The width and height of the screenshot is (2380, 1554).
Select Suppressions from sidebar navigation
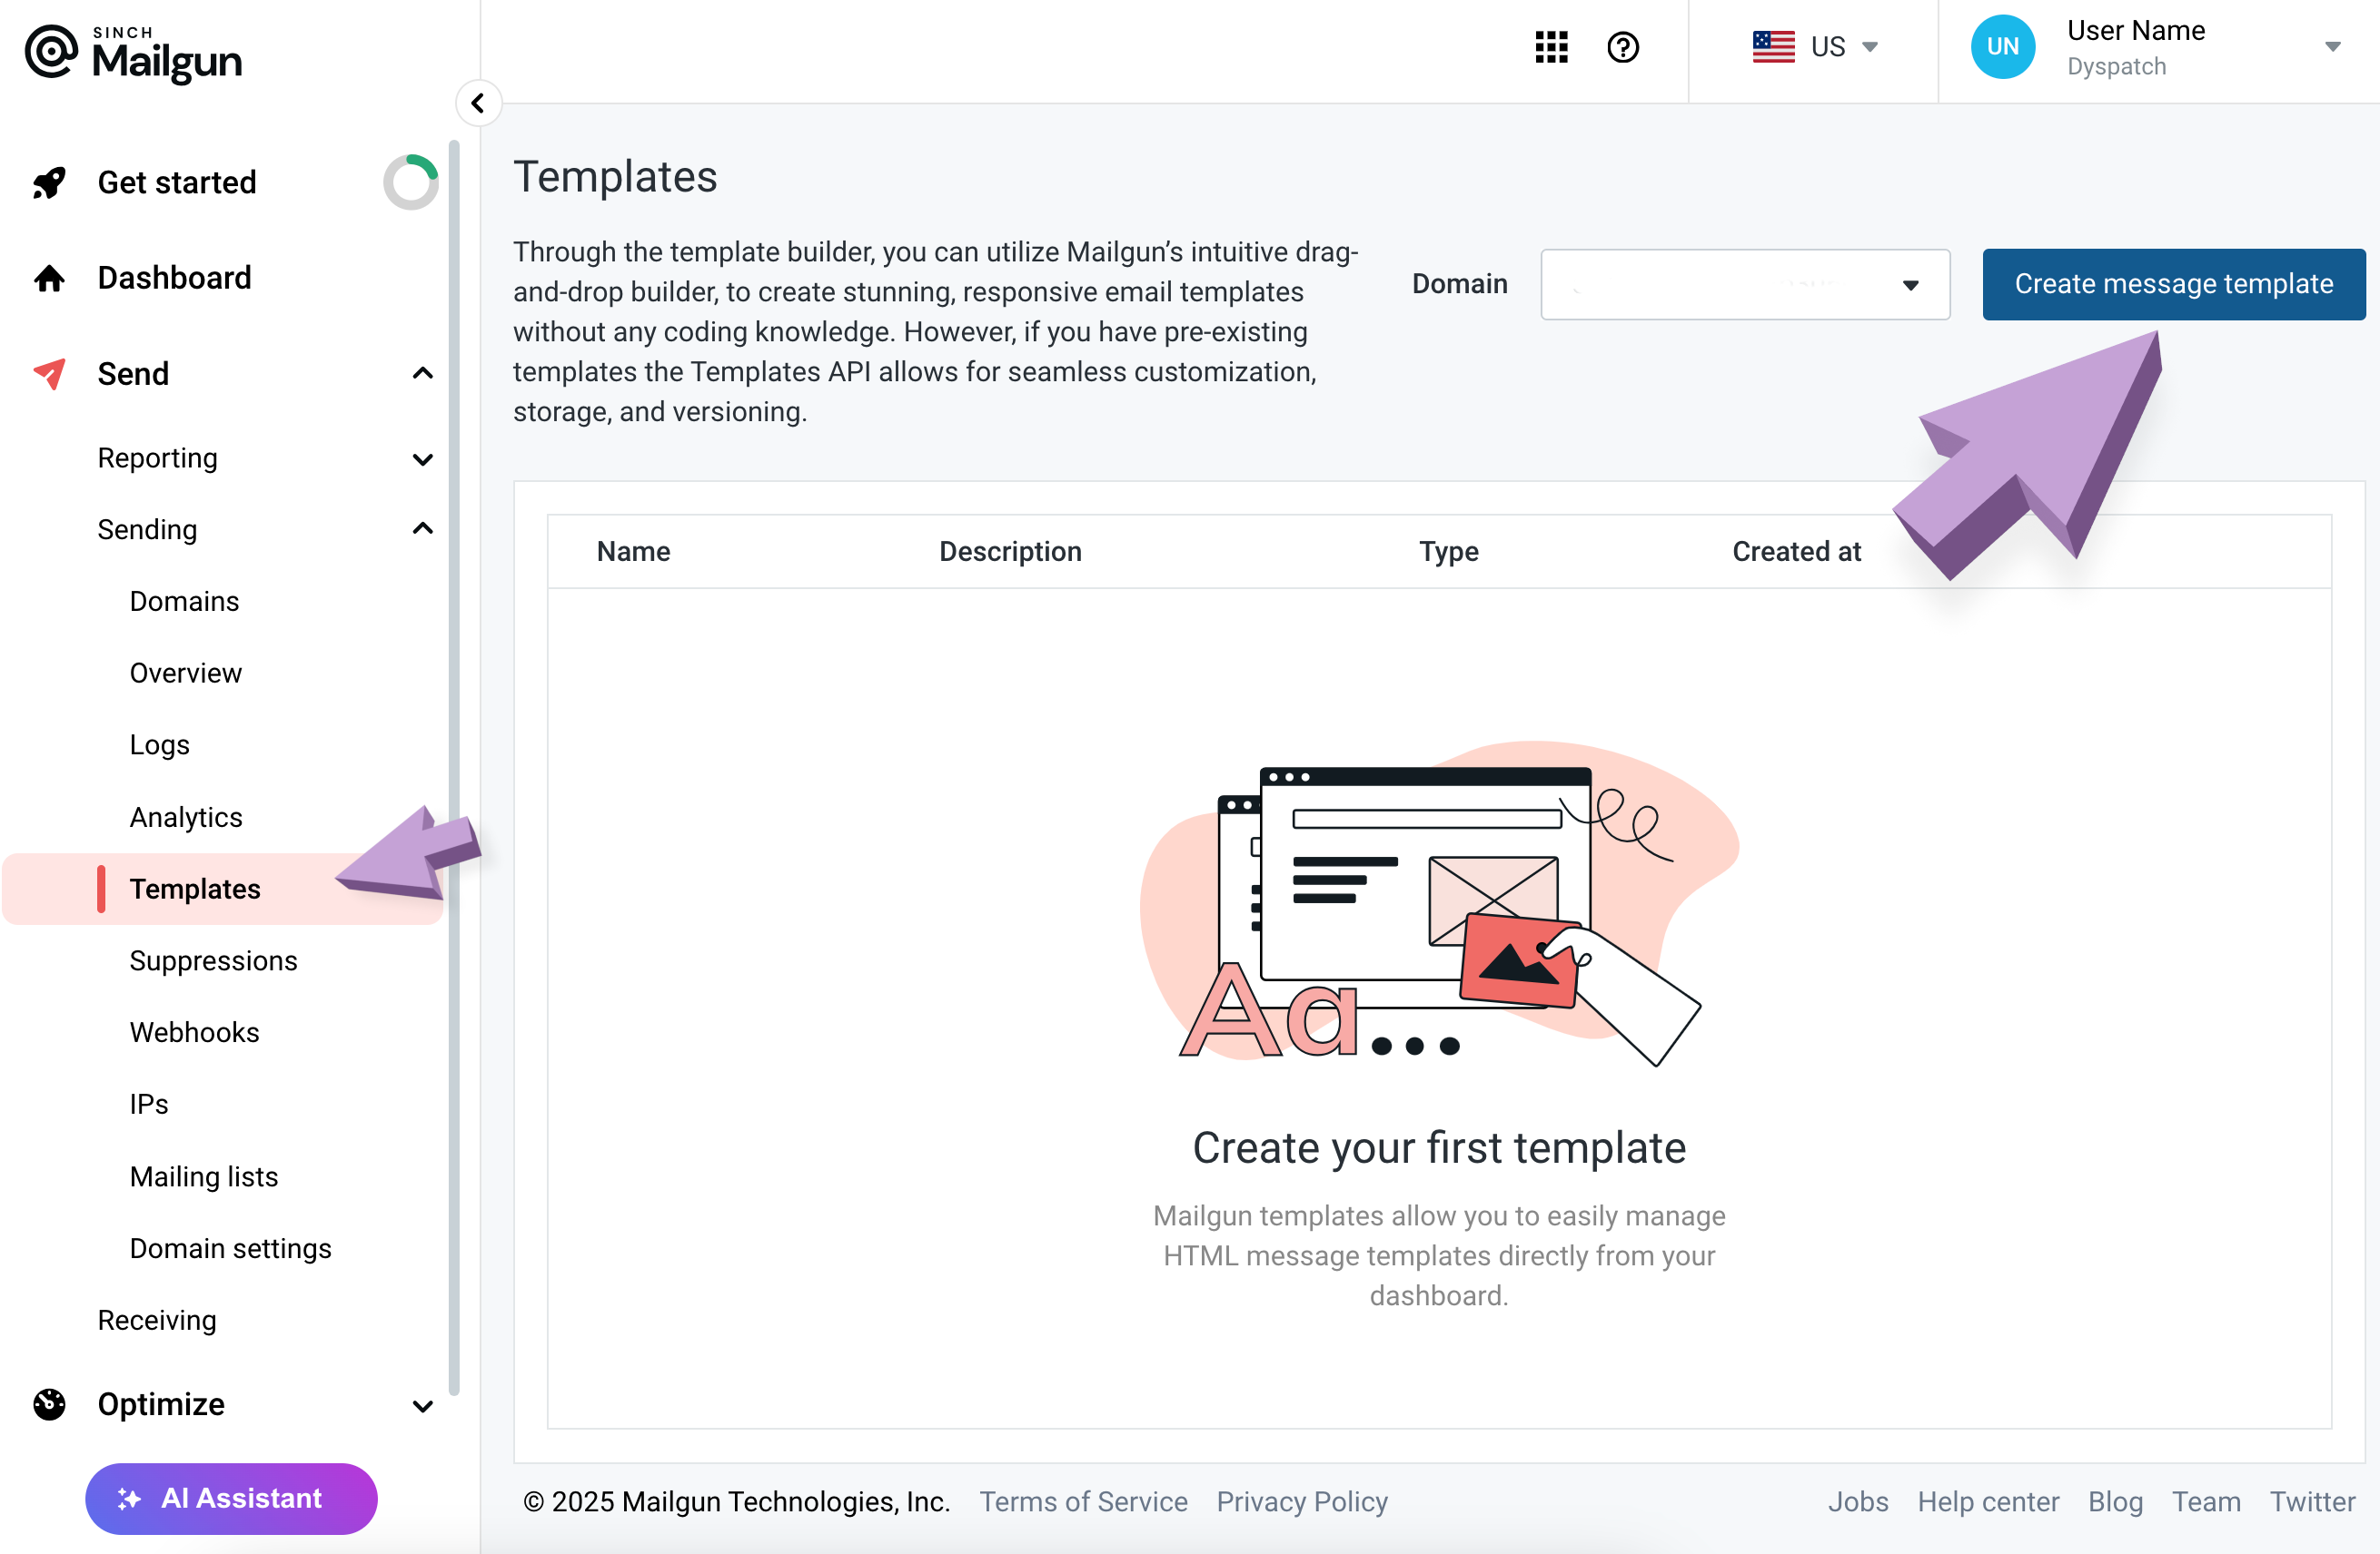tap(213, 959)
